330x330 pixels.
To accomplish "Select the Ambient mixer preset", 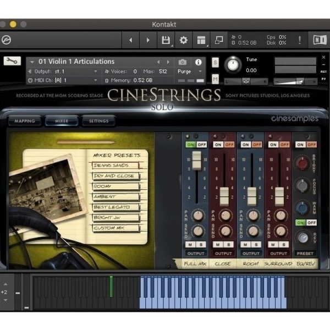I will point(116,196).
